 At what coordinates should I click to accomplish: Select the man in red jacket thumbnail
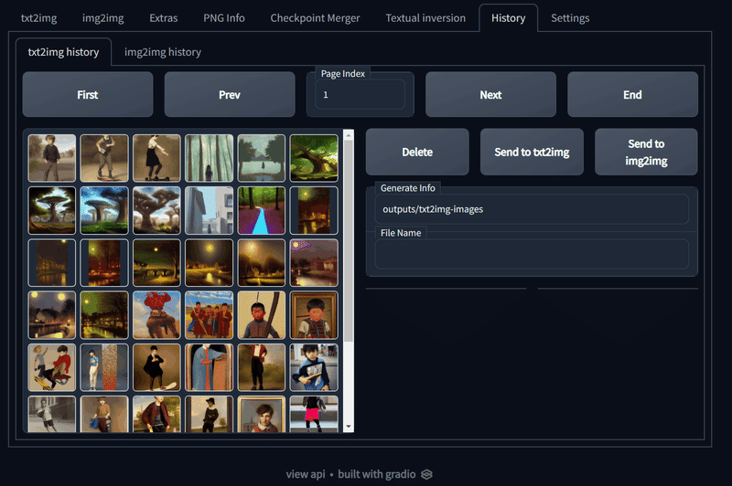pyautogui.click(x=156, y=414)
